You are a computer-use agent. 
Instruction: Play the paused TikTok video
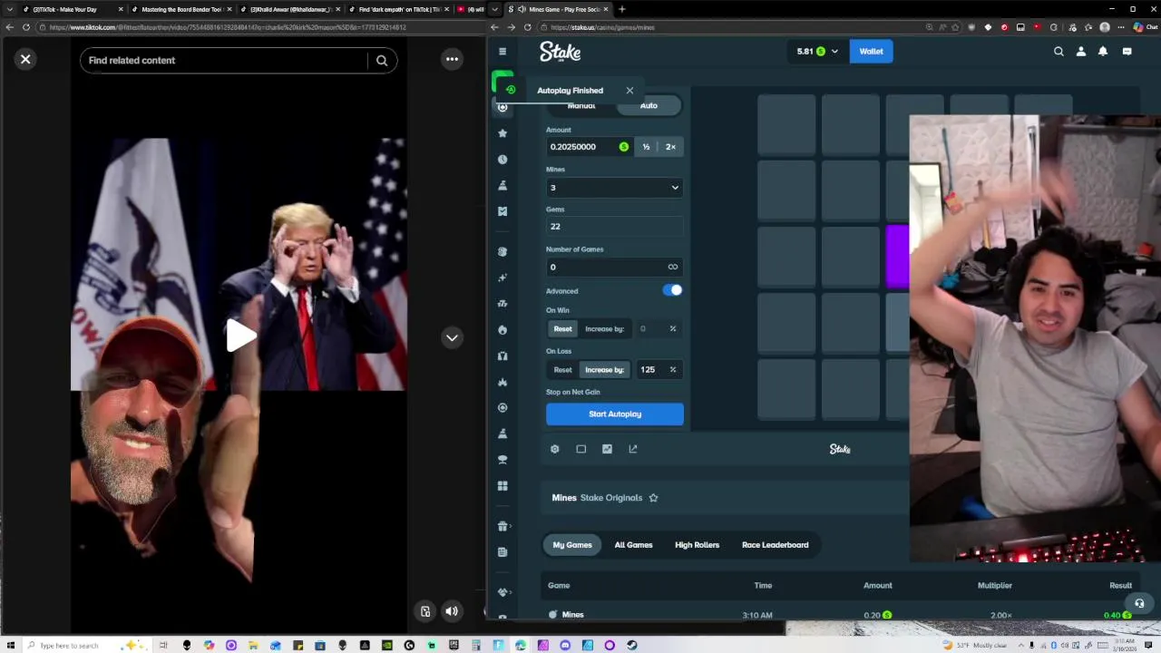(240, 336)
